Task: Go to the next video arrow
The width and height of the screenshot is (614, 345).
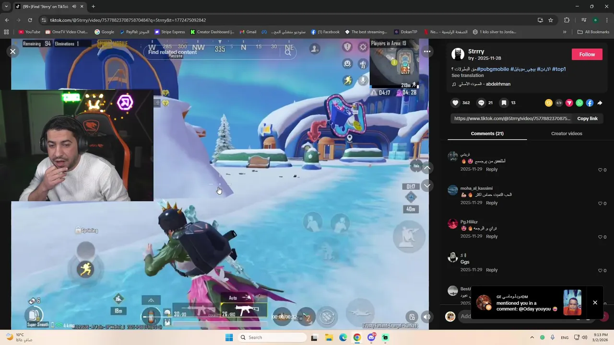Action: 427,185
